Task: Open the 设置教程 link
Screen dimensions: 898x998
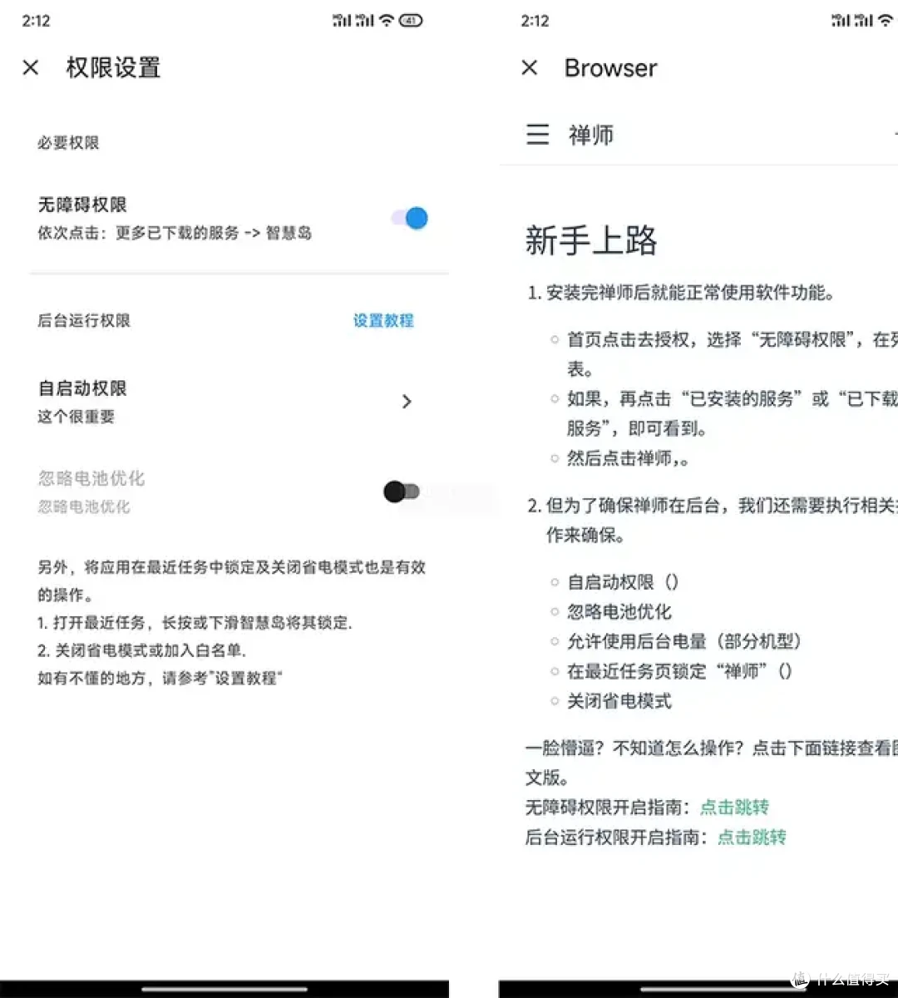Action: pos(383,320)
